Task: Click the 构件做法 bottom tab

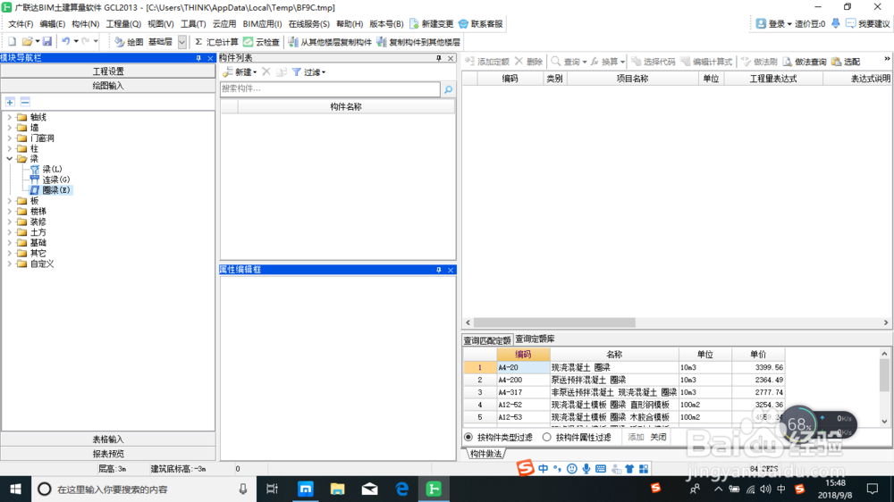Action: pos(485,454)
